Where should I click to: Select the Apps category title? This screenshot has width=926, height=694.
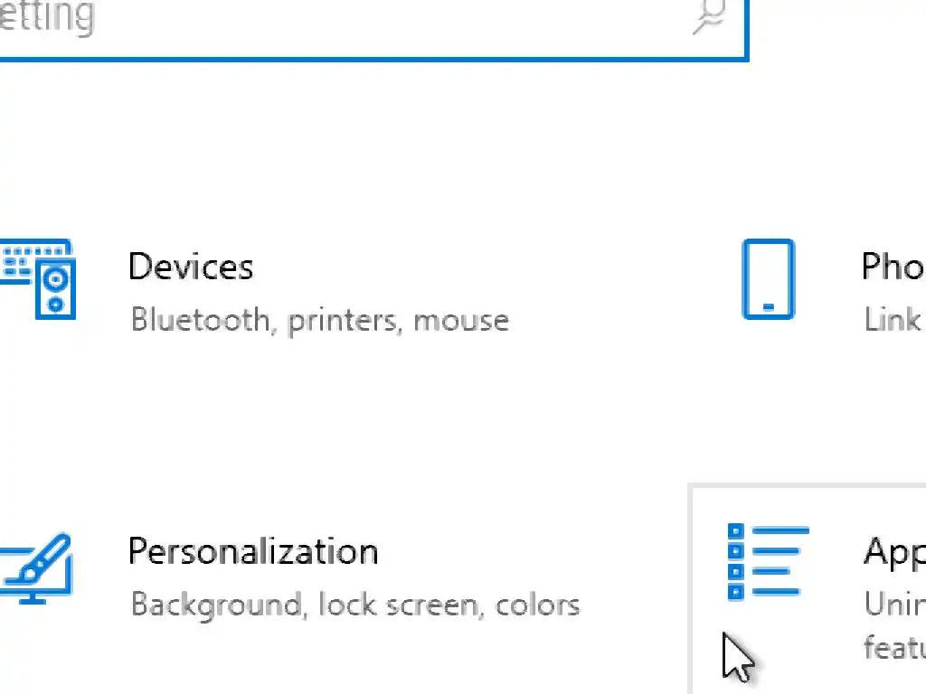coord(894,551)
